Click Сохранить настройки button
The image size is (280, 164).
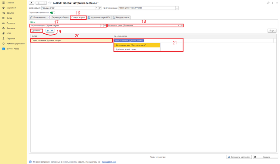(x=239, y=157)
